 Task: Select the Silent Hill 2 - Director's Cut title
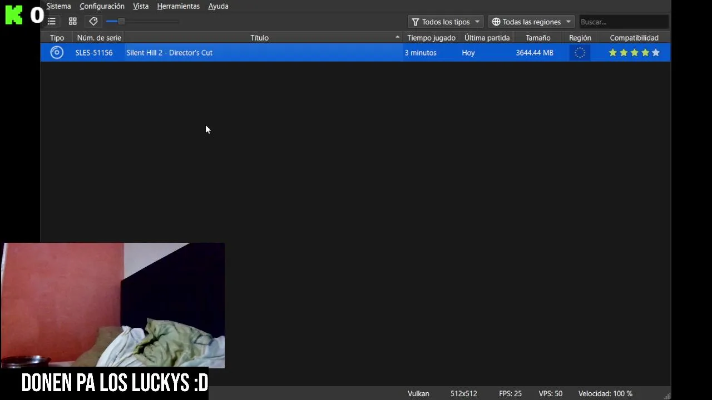coord(169,53)
